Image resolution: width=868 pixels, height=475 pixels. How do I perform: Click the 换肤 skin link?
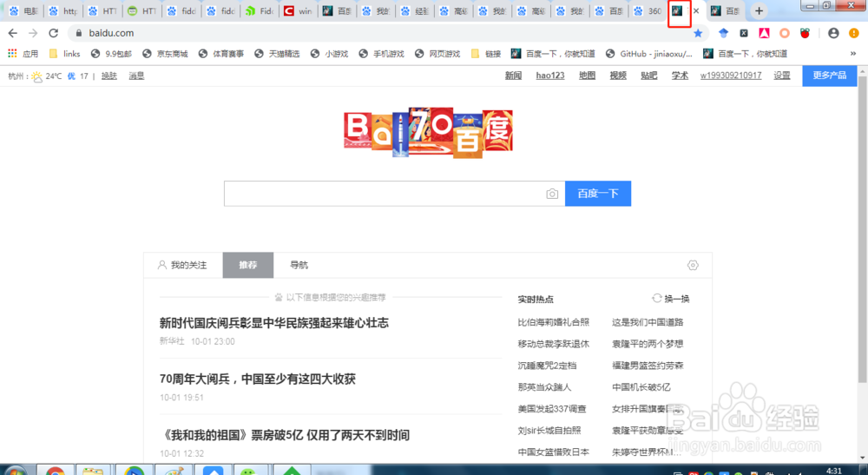click(x=109, y=76)
